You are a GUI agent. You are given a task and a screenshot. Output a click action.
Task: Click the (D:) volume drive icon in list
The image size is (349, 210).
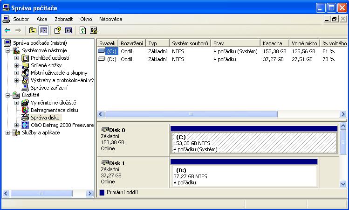point(102,59)
